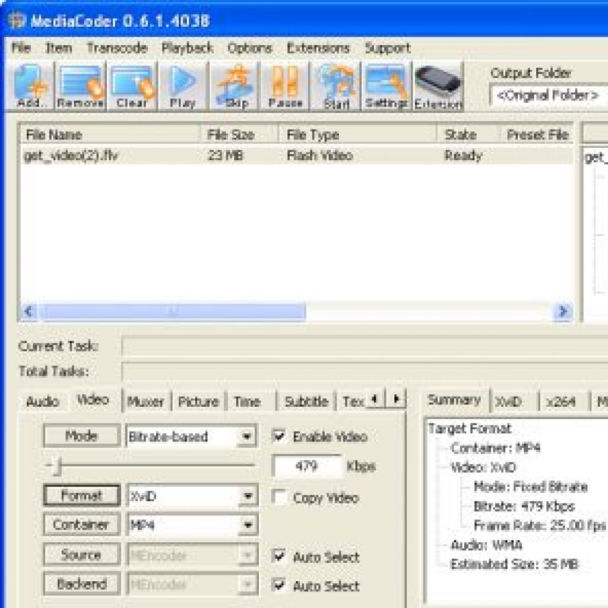Switch to the Video tab
This screenshot has height=608, width=608.
(93, 400)
